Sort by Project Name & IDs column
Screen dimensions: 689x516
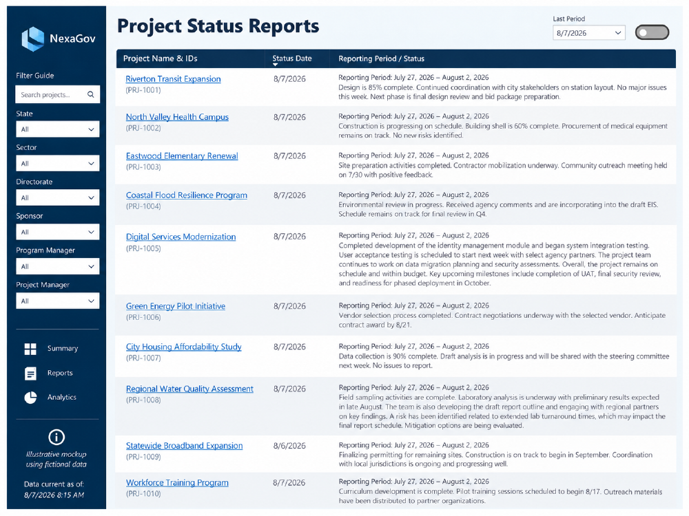[x=160, y=58]
